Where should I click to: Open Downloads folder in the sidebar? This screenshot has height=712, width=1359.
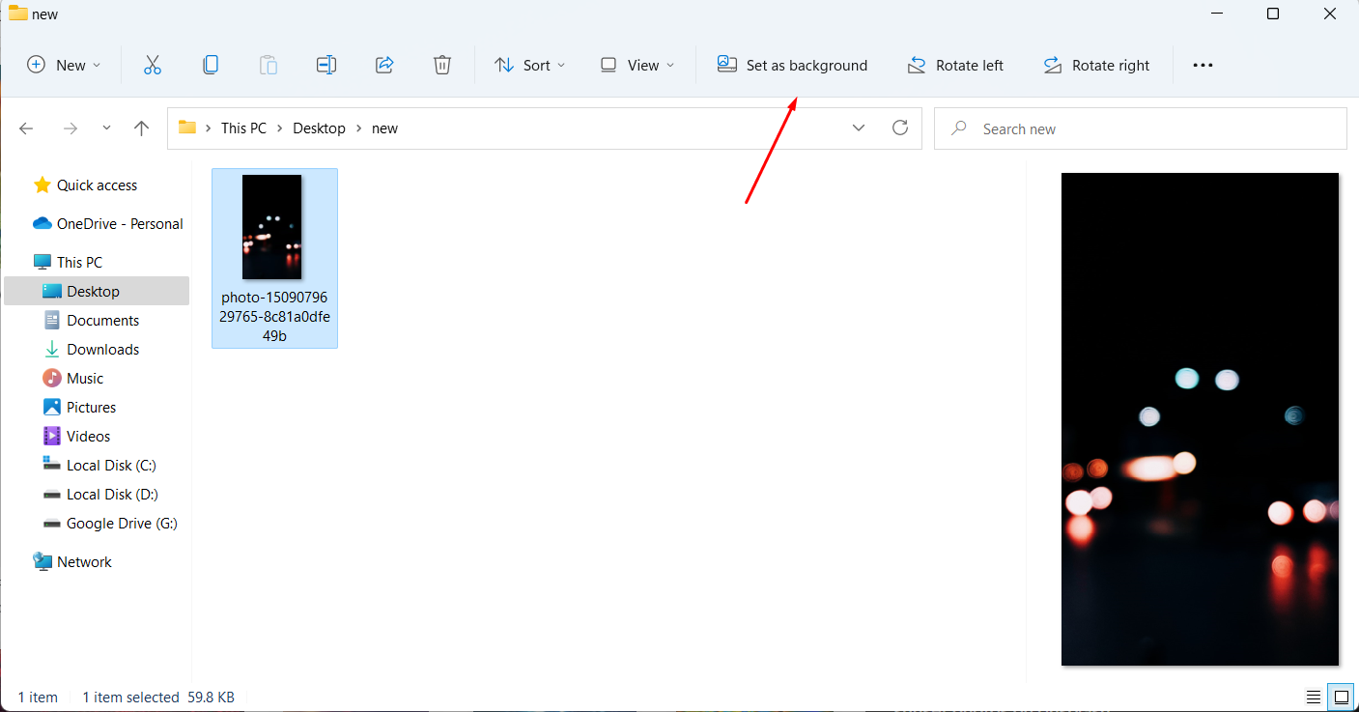click(102, 349)
